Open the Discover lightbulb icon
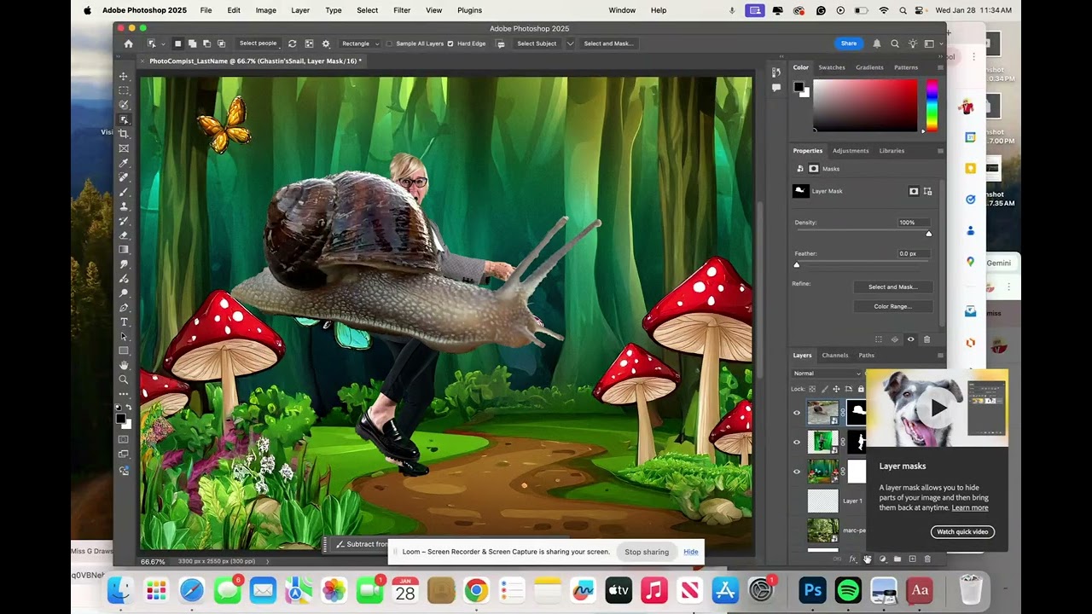1092x614 pixels. tap(913, 43)
